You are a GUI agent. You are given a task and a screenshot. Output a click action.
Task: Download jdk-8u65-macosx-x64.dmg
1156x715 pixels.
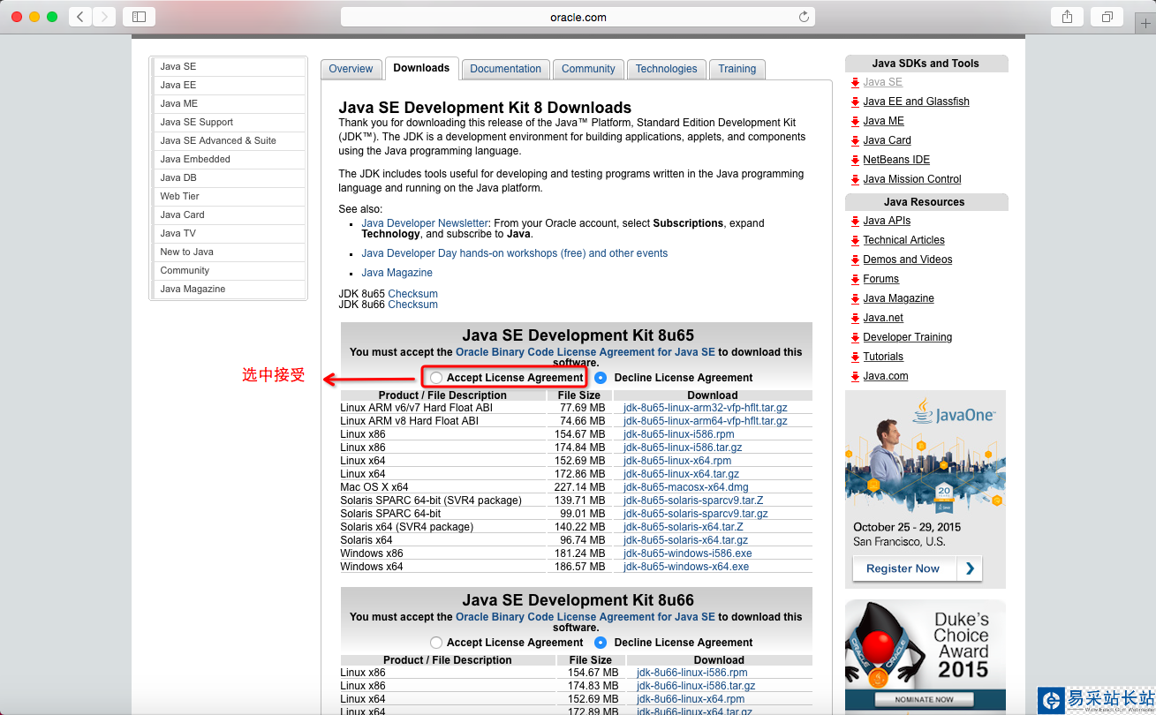pyautogui.click(x=686, y=487)
